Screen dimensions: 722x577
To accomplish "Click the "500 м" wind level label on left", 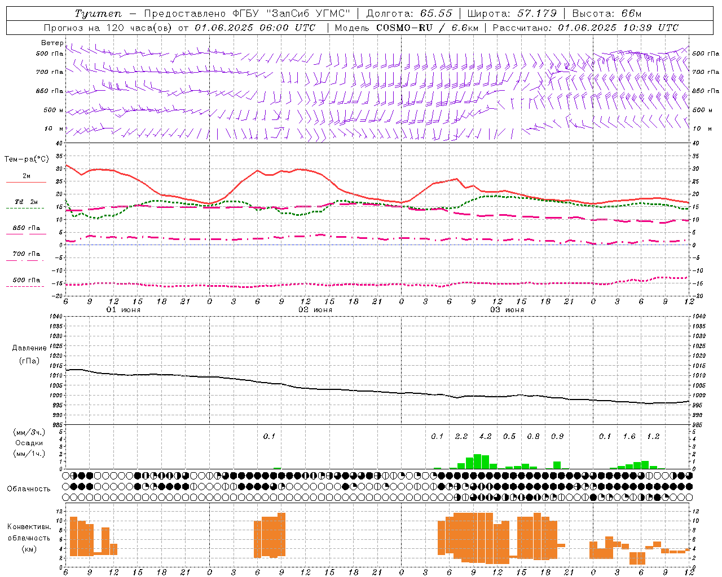I will (54, 110).
